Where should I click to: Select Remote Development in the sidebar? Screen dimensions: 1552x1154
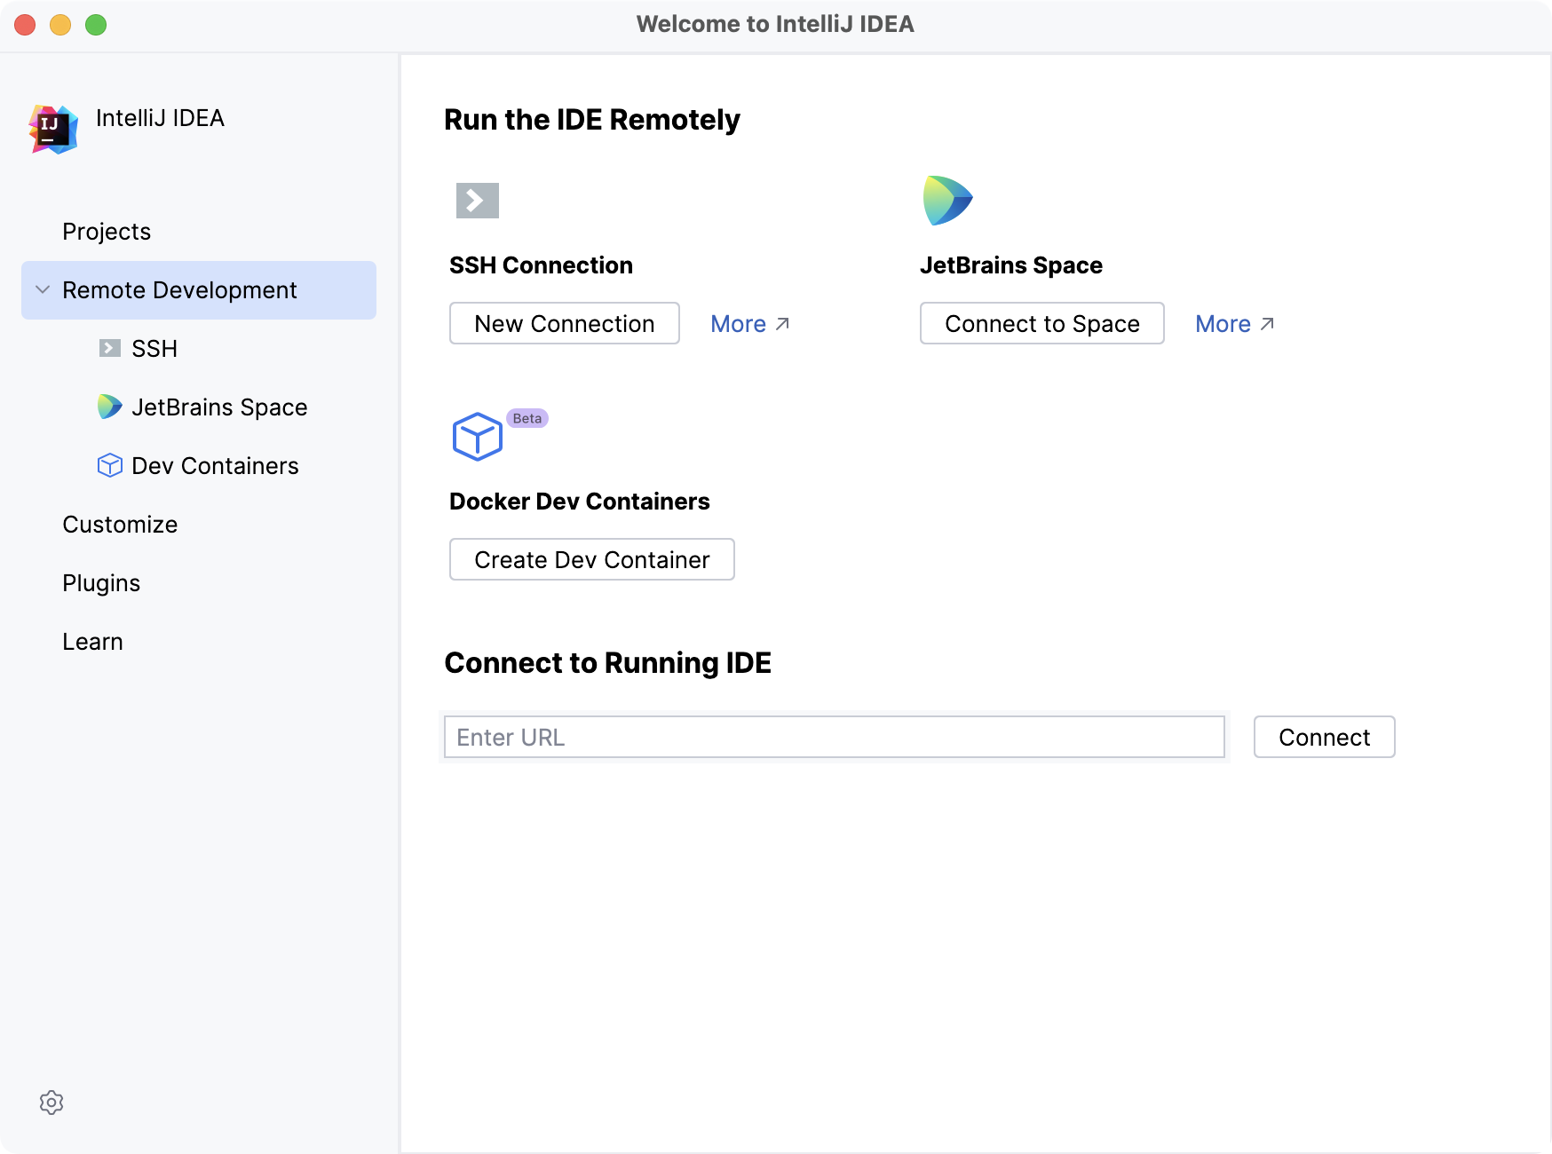point(199,290)
